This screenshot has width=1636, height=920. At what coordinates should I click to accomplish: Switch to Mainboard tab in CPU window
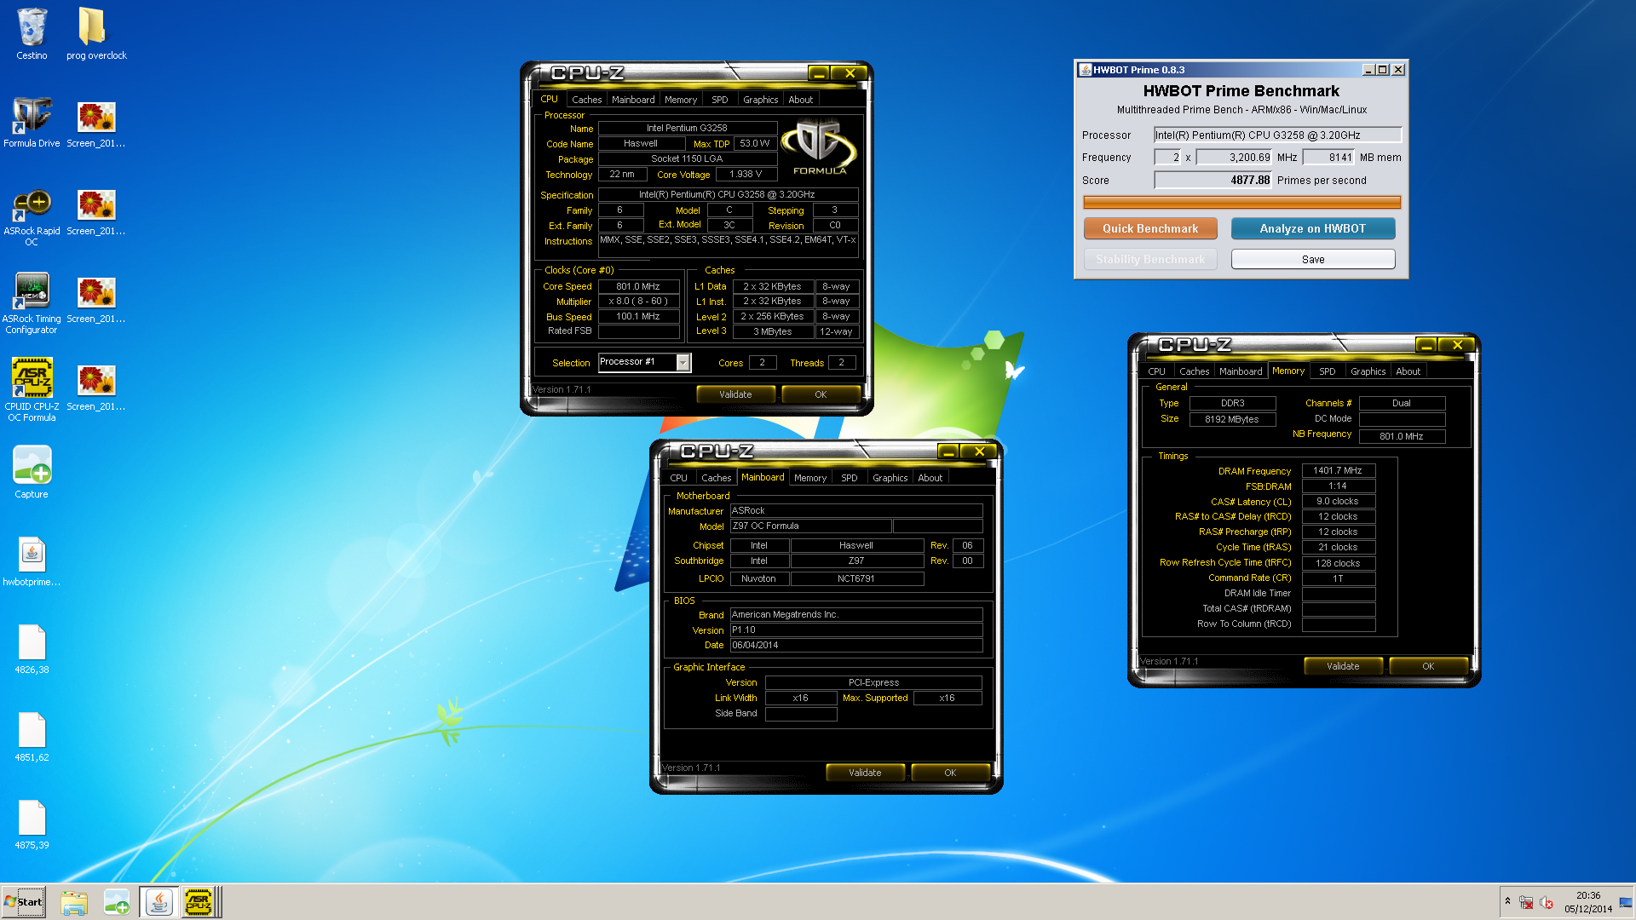tap(633, 100)
